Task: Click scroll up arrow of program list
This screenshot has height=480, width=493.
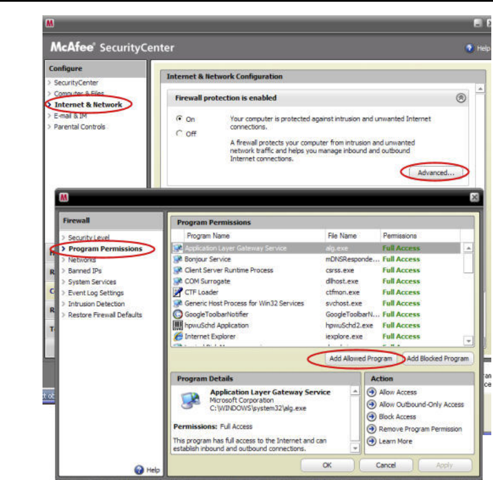Action: coord(468,248)
